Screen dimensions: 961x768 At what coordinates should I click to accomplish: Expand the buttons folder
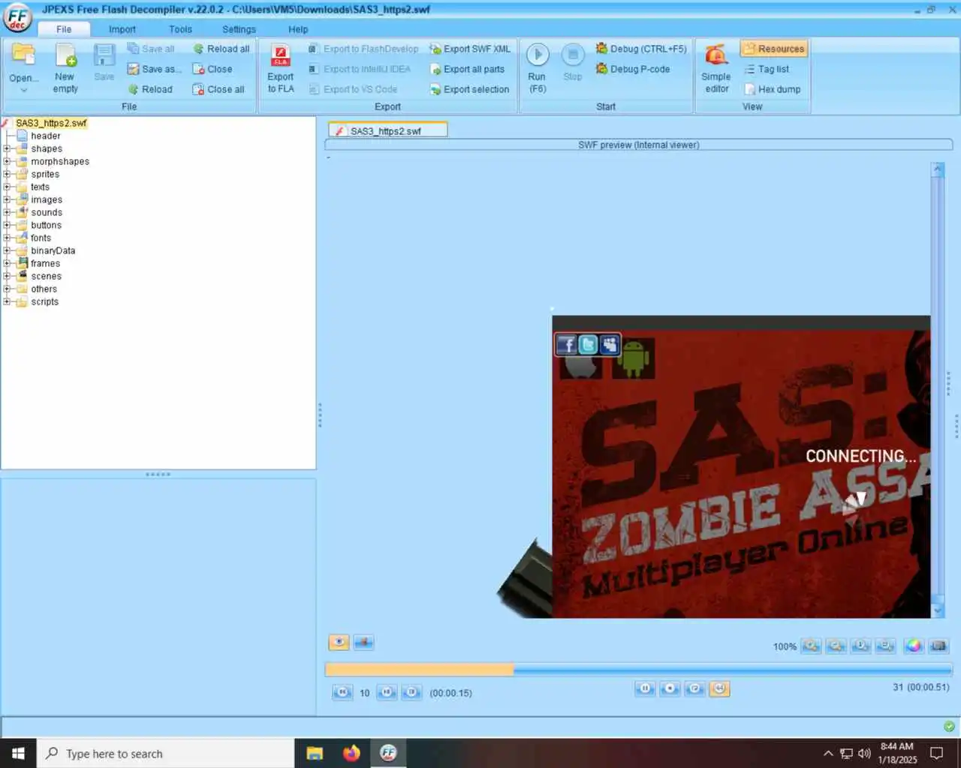click(7, 225)
